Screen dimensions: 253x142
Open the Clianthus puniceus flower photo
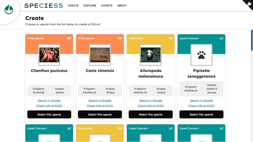(49, 55)
